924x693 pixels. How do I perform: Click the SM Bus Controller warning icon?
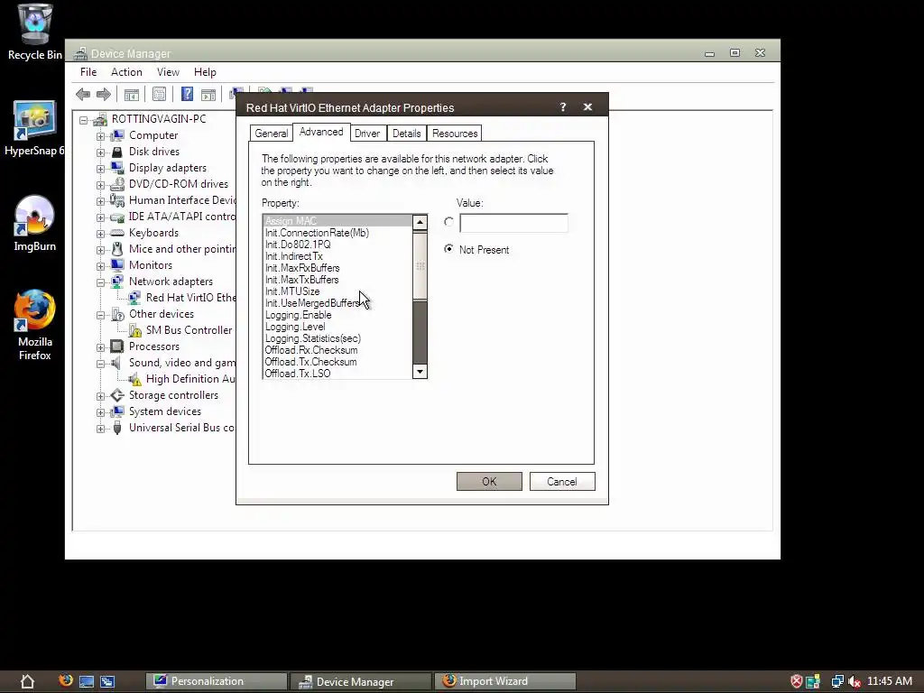(135, 330)
